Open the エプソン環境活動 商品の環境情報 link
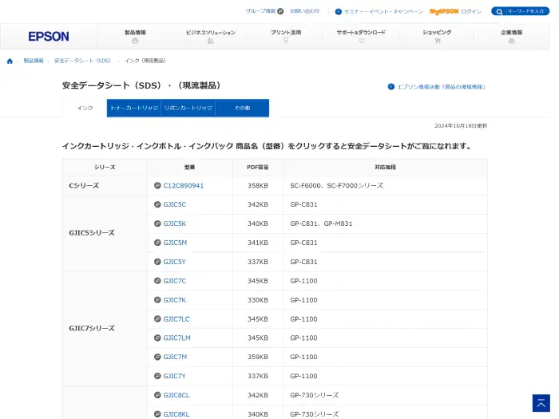Viewport: 559px width, 419px height. [441, 86]
